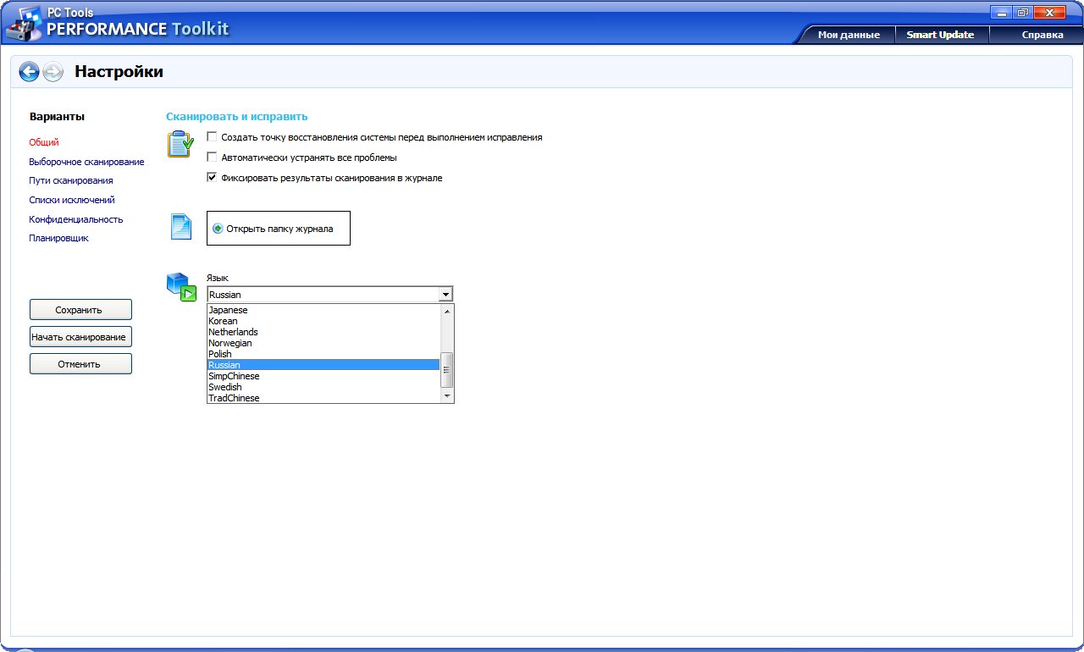The width and height of the screenshot is (1084, 652).
Task: Click language list scroll up arrow
Action: (x=447, y=312)
